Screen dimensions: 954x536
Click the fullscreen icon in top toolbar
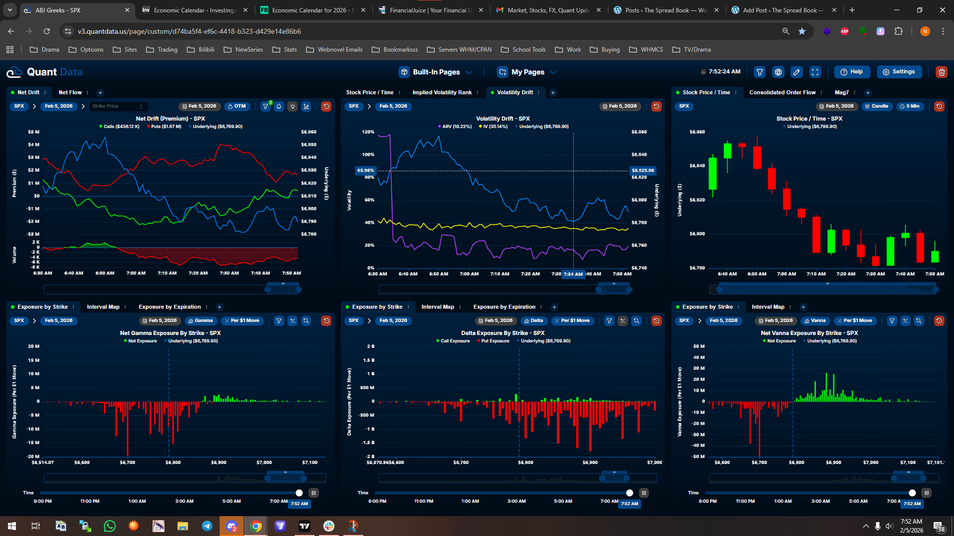pyautogui.click(x=815, y=72)
